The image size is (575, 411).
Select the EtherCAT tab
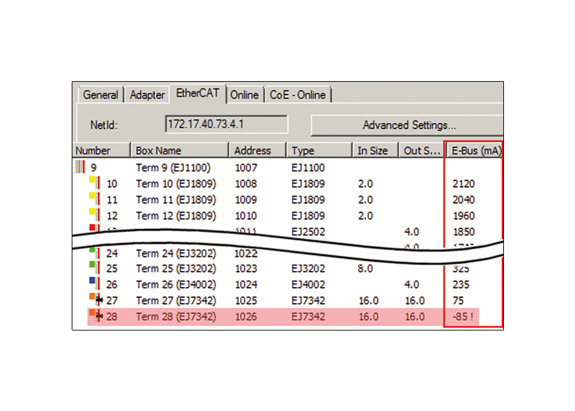[198, 93]
